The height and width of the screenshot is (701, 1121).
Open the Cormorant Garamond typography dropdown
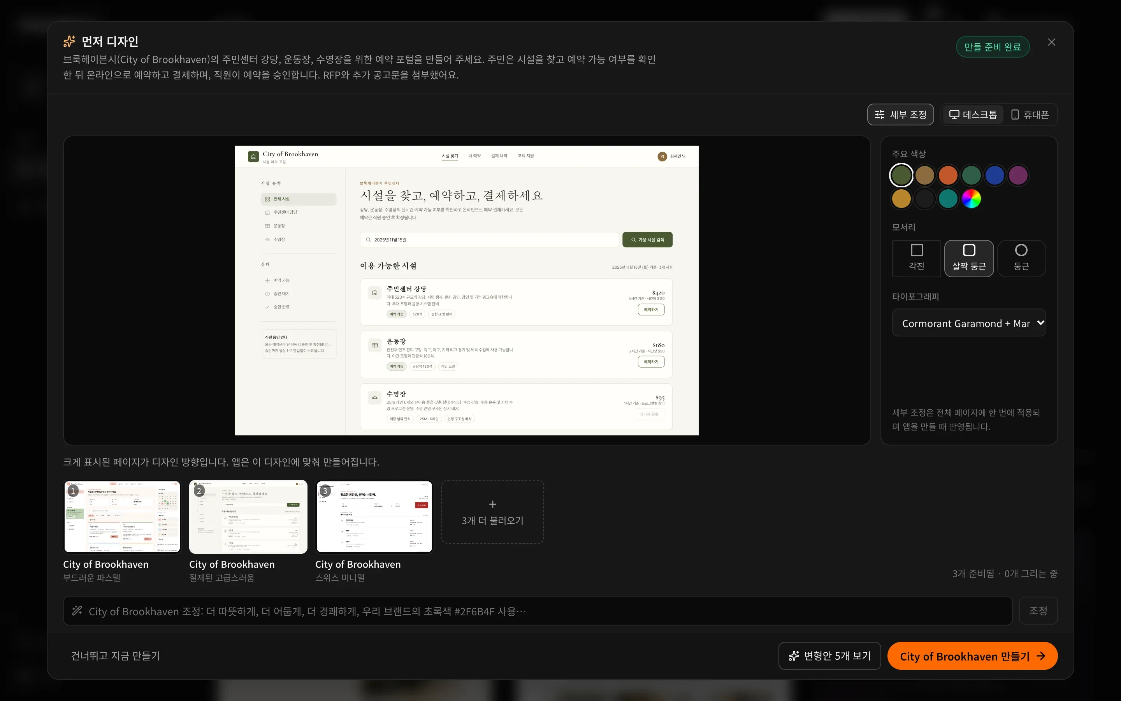pyautogui.click(x=968, y=323)
